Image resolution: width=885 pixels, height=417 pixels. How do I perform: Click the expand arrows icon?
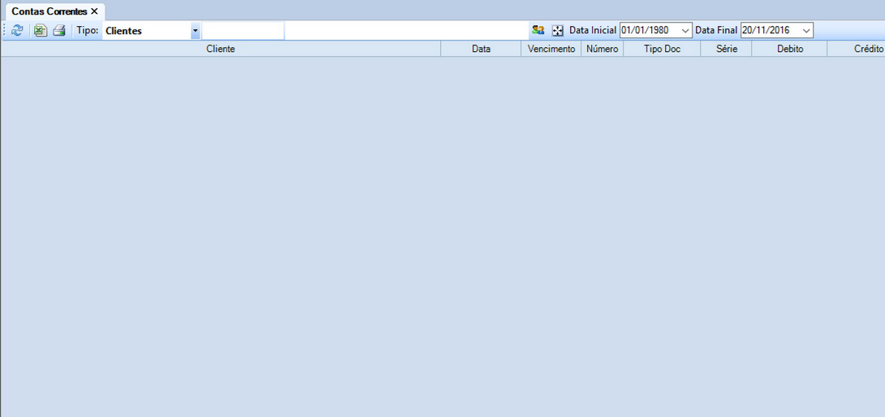[x=558, y=31]
